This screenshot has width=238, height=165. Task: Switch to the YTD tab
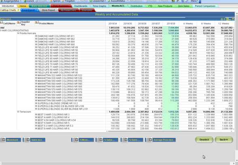pos(150,6)
